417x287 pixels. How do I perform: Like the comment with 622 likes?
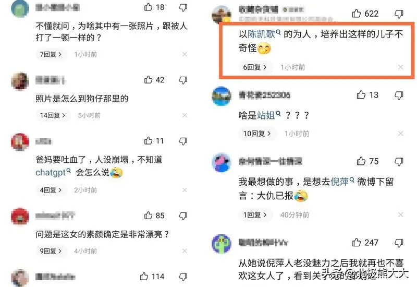357,14
